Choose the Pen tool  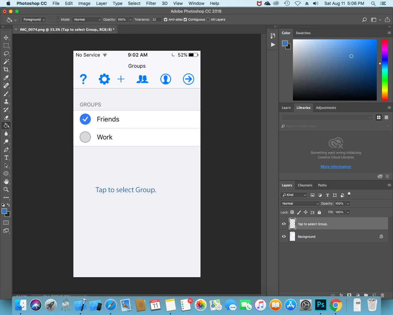[6, 150]
